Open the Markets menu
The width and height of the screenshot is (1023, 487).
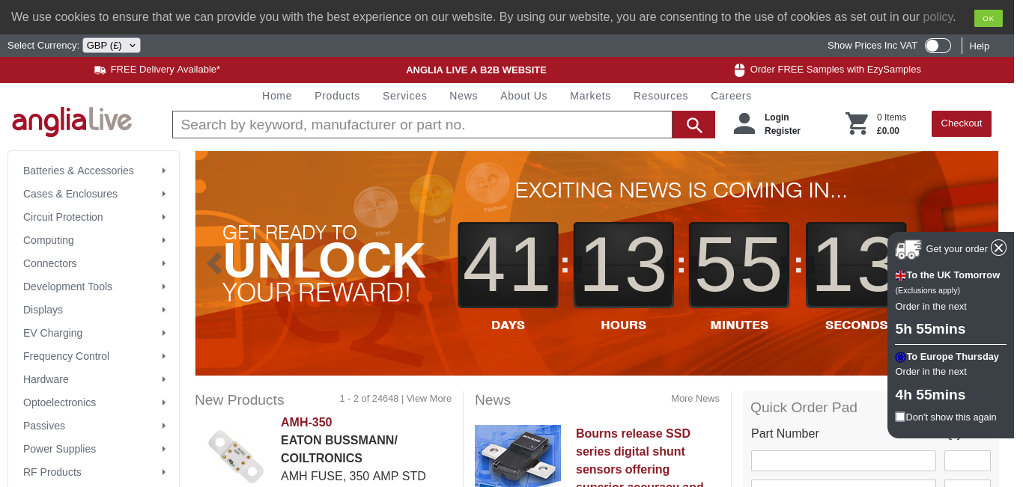(x=590, y=96)
